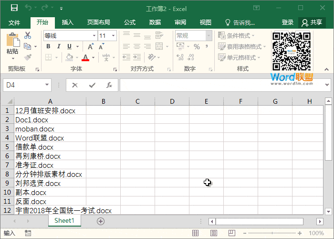
Task: Click the Decrease Indent icon
Action: pos(126,57)
